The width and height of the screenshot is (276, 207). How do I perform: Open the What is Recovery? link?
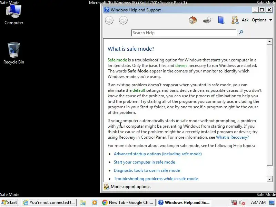(232, 137)
